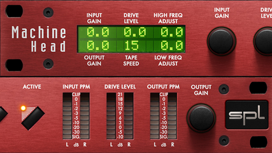Click the SPL logo badge
Viewport: 272px width, 153px height.
point(247,115)
